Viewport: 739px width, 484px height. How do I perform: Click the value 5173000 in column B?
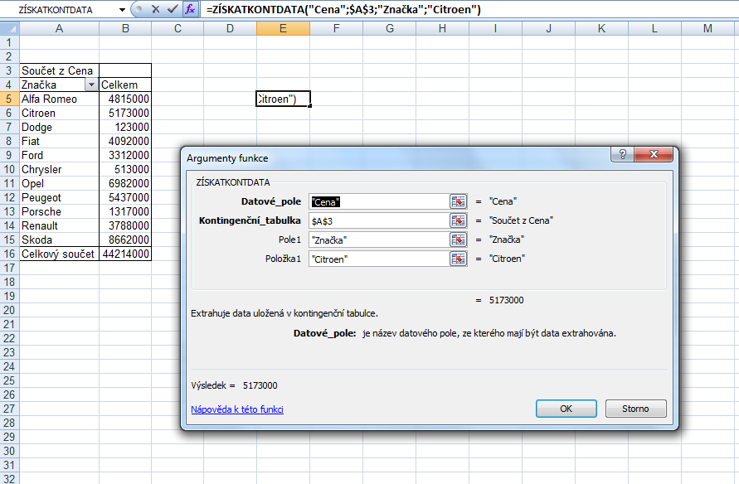pyautogui.click(x=125, y=113)
